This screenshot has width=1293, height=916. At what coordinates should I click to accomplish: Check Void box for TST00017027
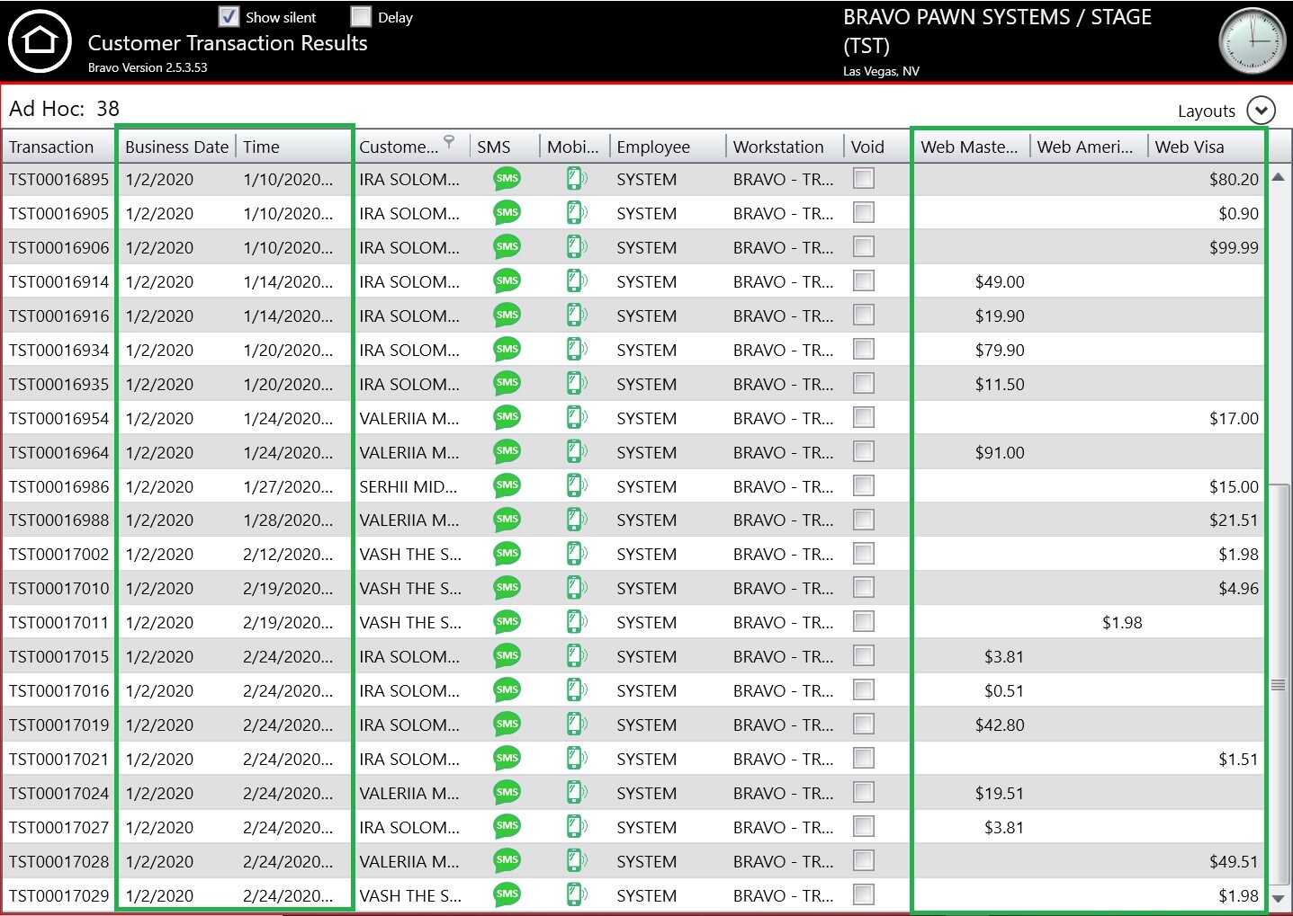[x=864, y=827]
